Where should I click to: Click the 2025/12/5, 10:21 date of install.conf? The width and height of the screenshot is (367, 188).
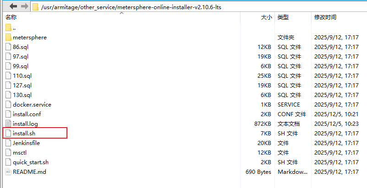coord(336,114)
